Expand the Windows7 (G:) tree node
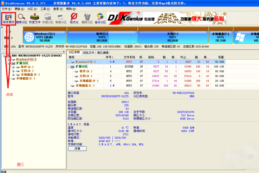 [x=8, y=59]
